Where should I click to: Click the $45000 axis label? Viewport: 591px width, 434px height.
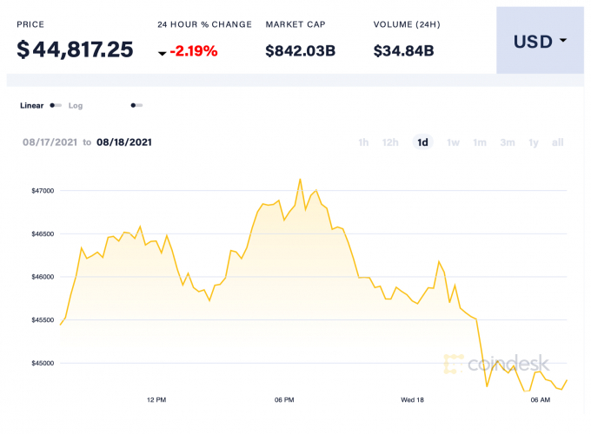point(43,363)
